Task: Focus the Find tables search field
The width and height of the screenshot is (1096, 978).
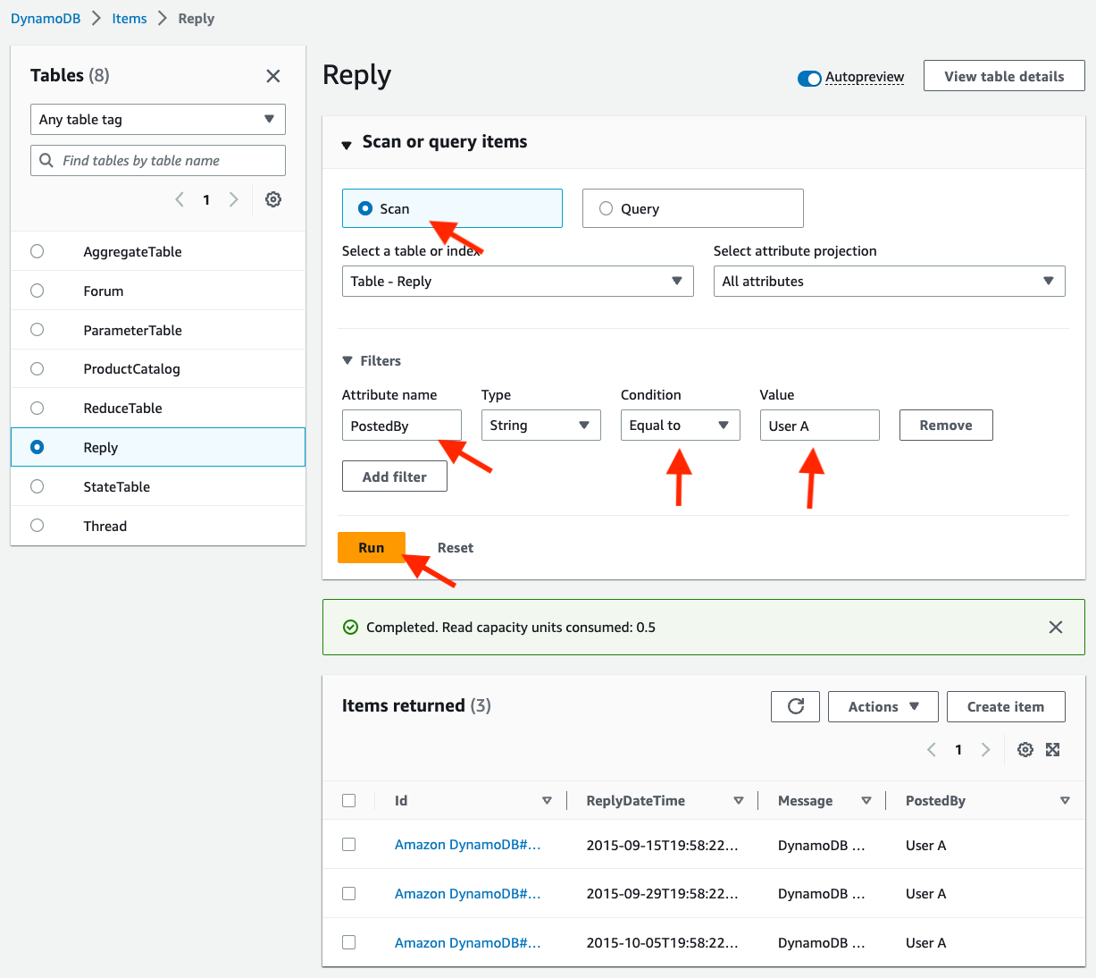Action: point(158,160)
